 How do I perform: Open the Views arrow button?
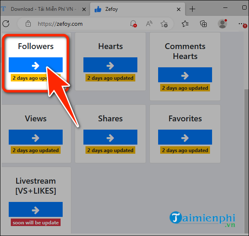pos(36,137)
